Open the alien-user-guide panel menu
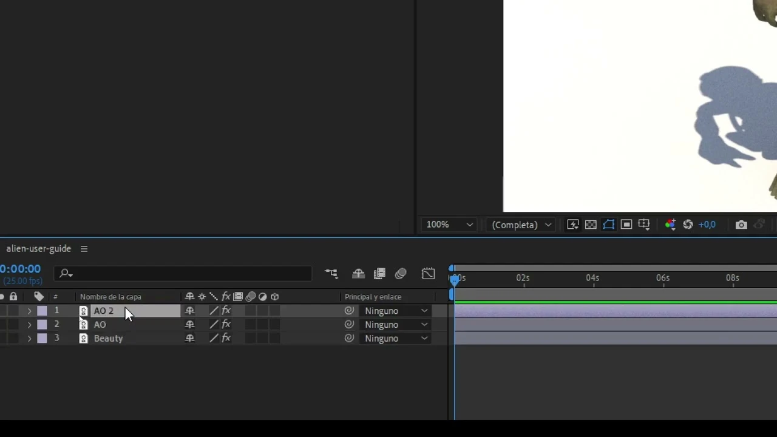 pyautogui.click(x=84, y=249)
